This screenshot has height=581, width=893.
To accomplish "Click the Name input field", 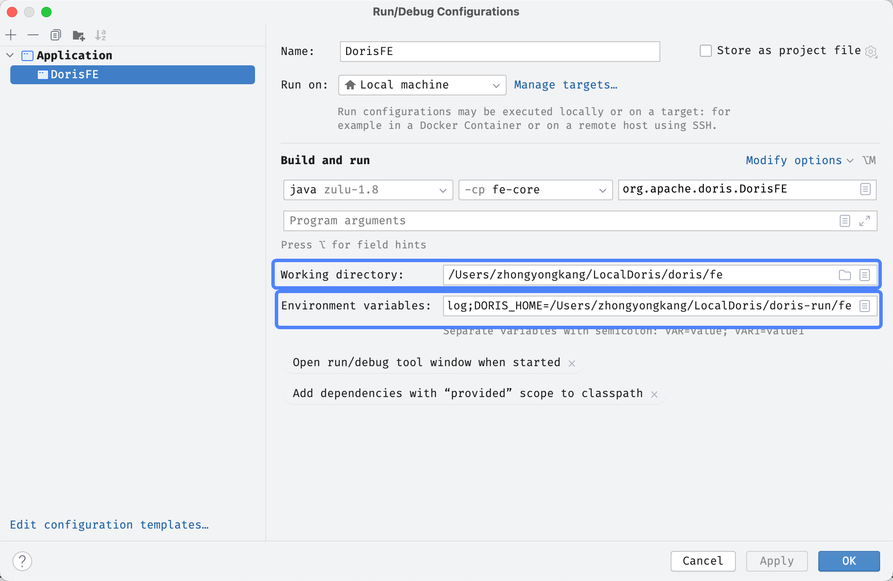I will coord(499,50).
